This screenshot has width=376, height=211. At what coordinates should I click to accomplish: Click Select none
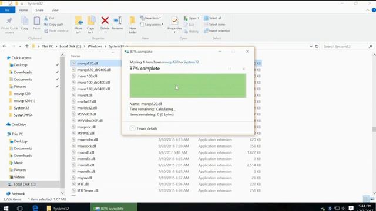click(214, 25)
